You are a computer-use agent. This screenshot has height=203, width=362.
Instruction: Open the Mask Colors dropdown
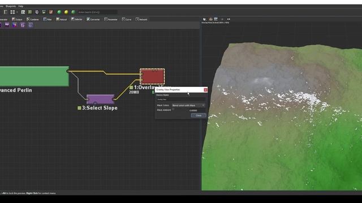pyautogui.click(x=188, y=105)
